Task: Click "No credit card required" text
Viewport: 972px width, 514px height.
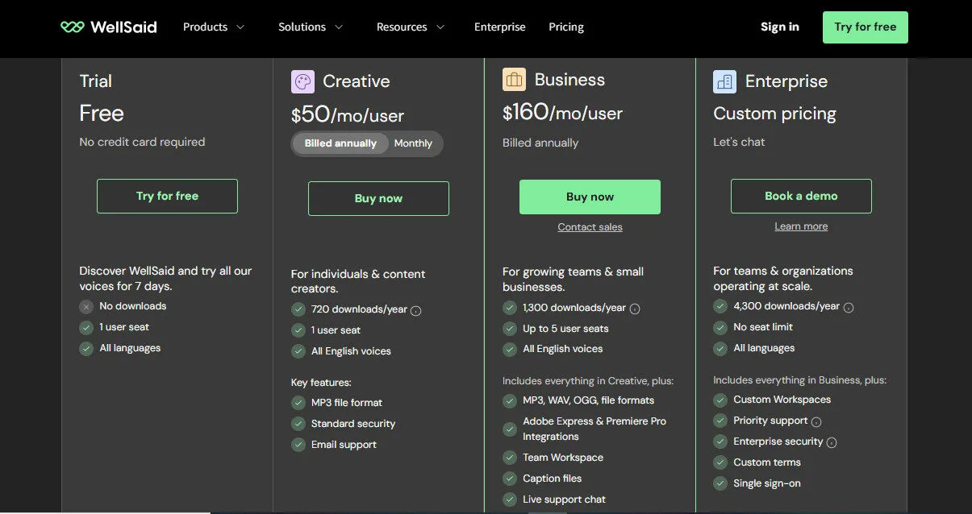Action: pos(142,142)
